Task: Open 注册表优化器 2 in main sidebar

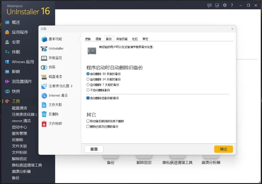Action: [x=24, y=115]
